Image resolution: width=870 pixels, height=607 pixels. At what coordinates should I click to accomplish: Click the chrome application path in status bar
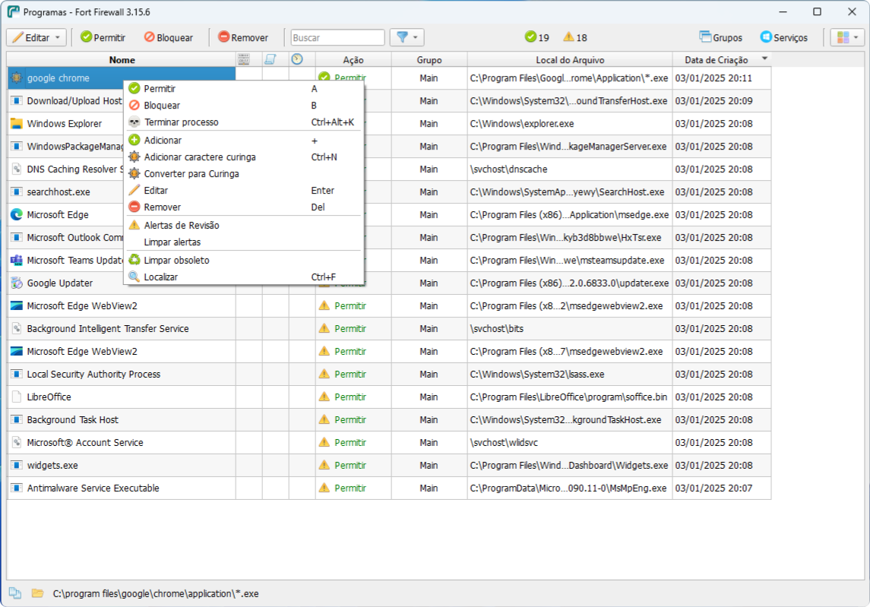click(155, 593)
